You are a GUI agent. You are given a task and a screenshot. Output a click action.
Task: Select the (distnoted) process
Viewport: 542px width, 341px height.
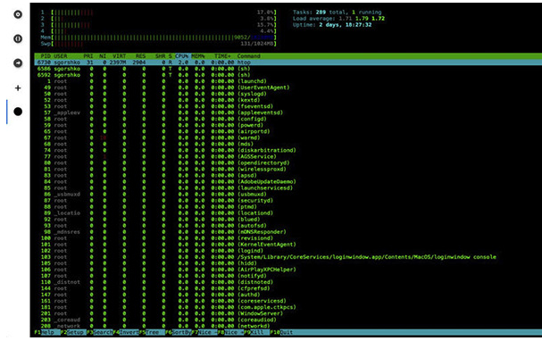(288, 282)
